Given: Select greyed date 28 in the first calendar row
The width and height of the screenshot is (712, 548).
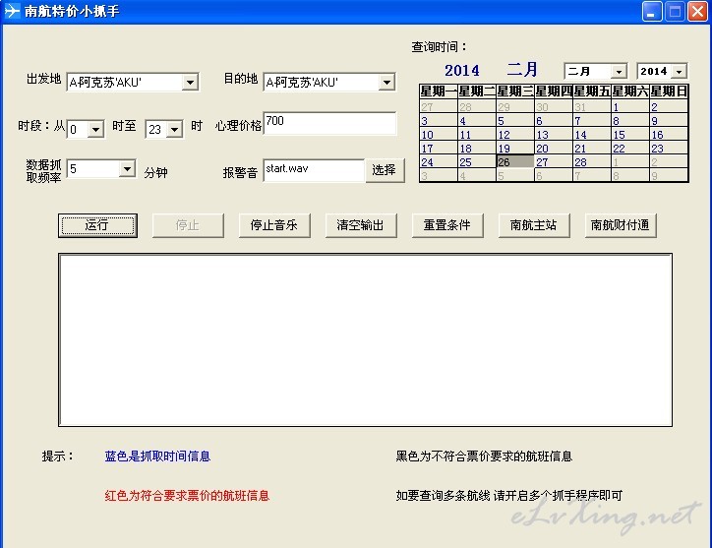Looking at the screenshot, I should [476, 107].
